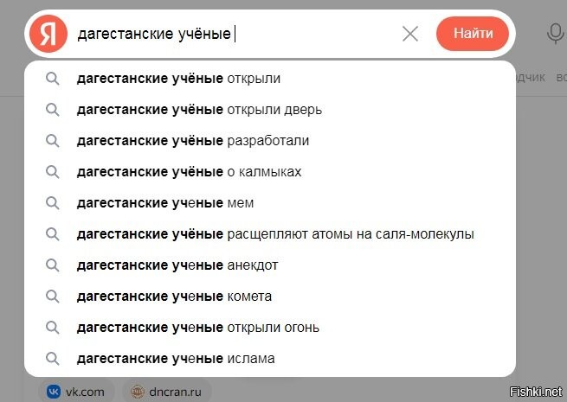Click magnifier icon beside 'открыли' suggestion
567x402 pixels.
coord(53,79)
